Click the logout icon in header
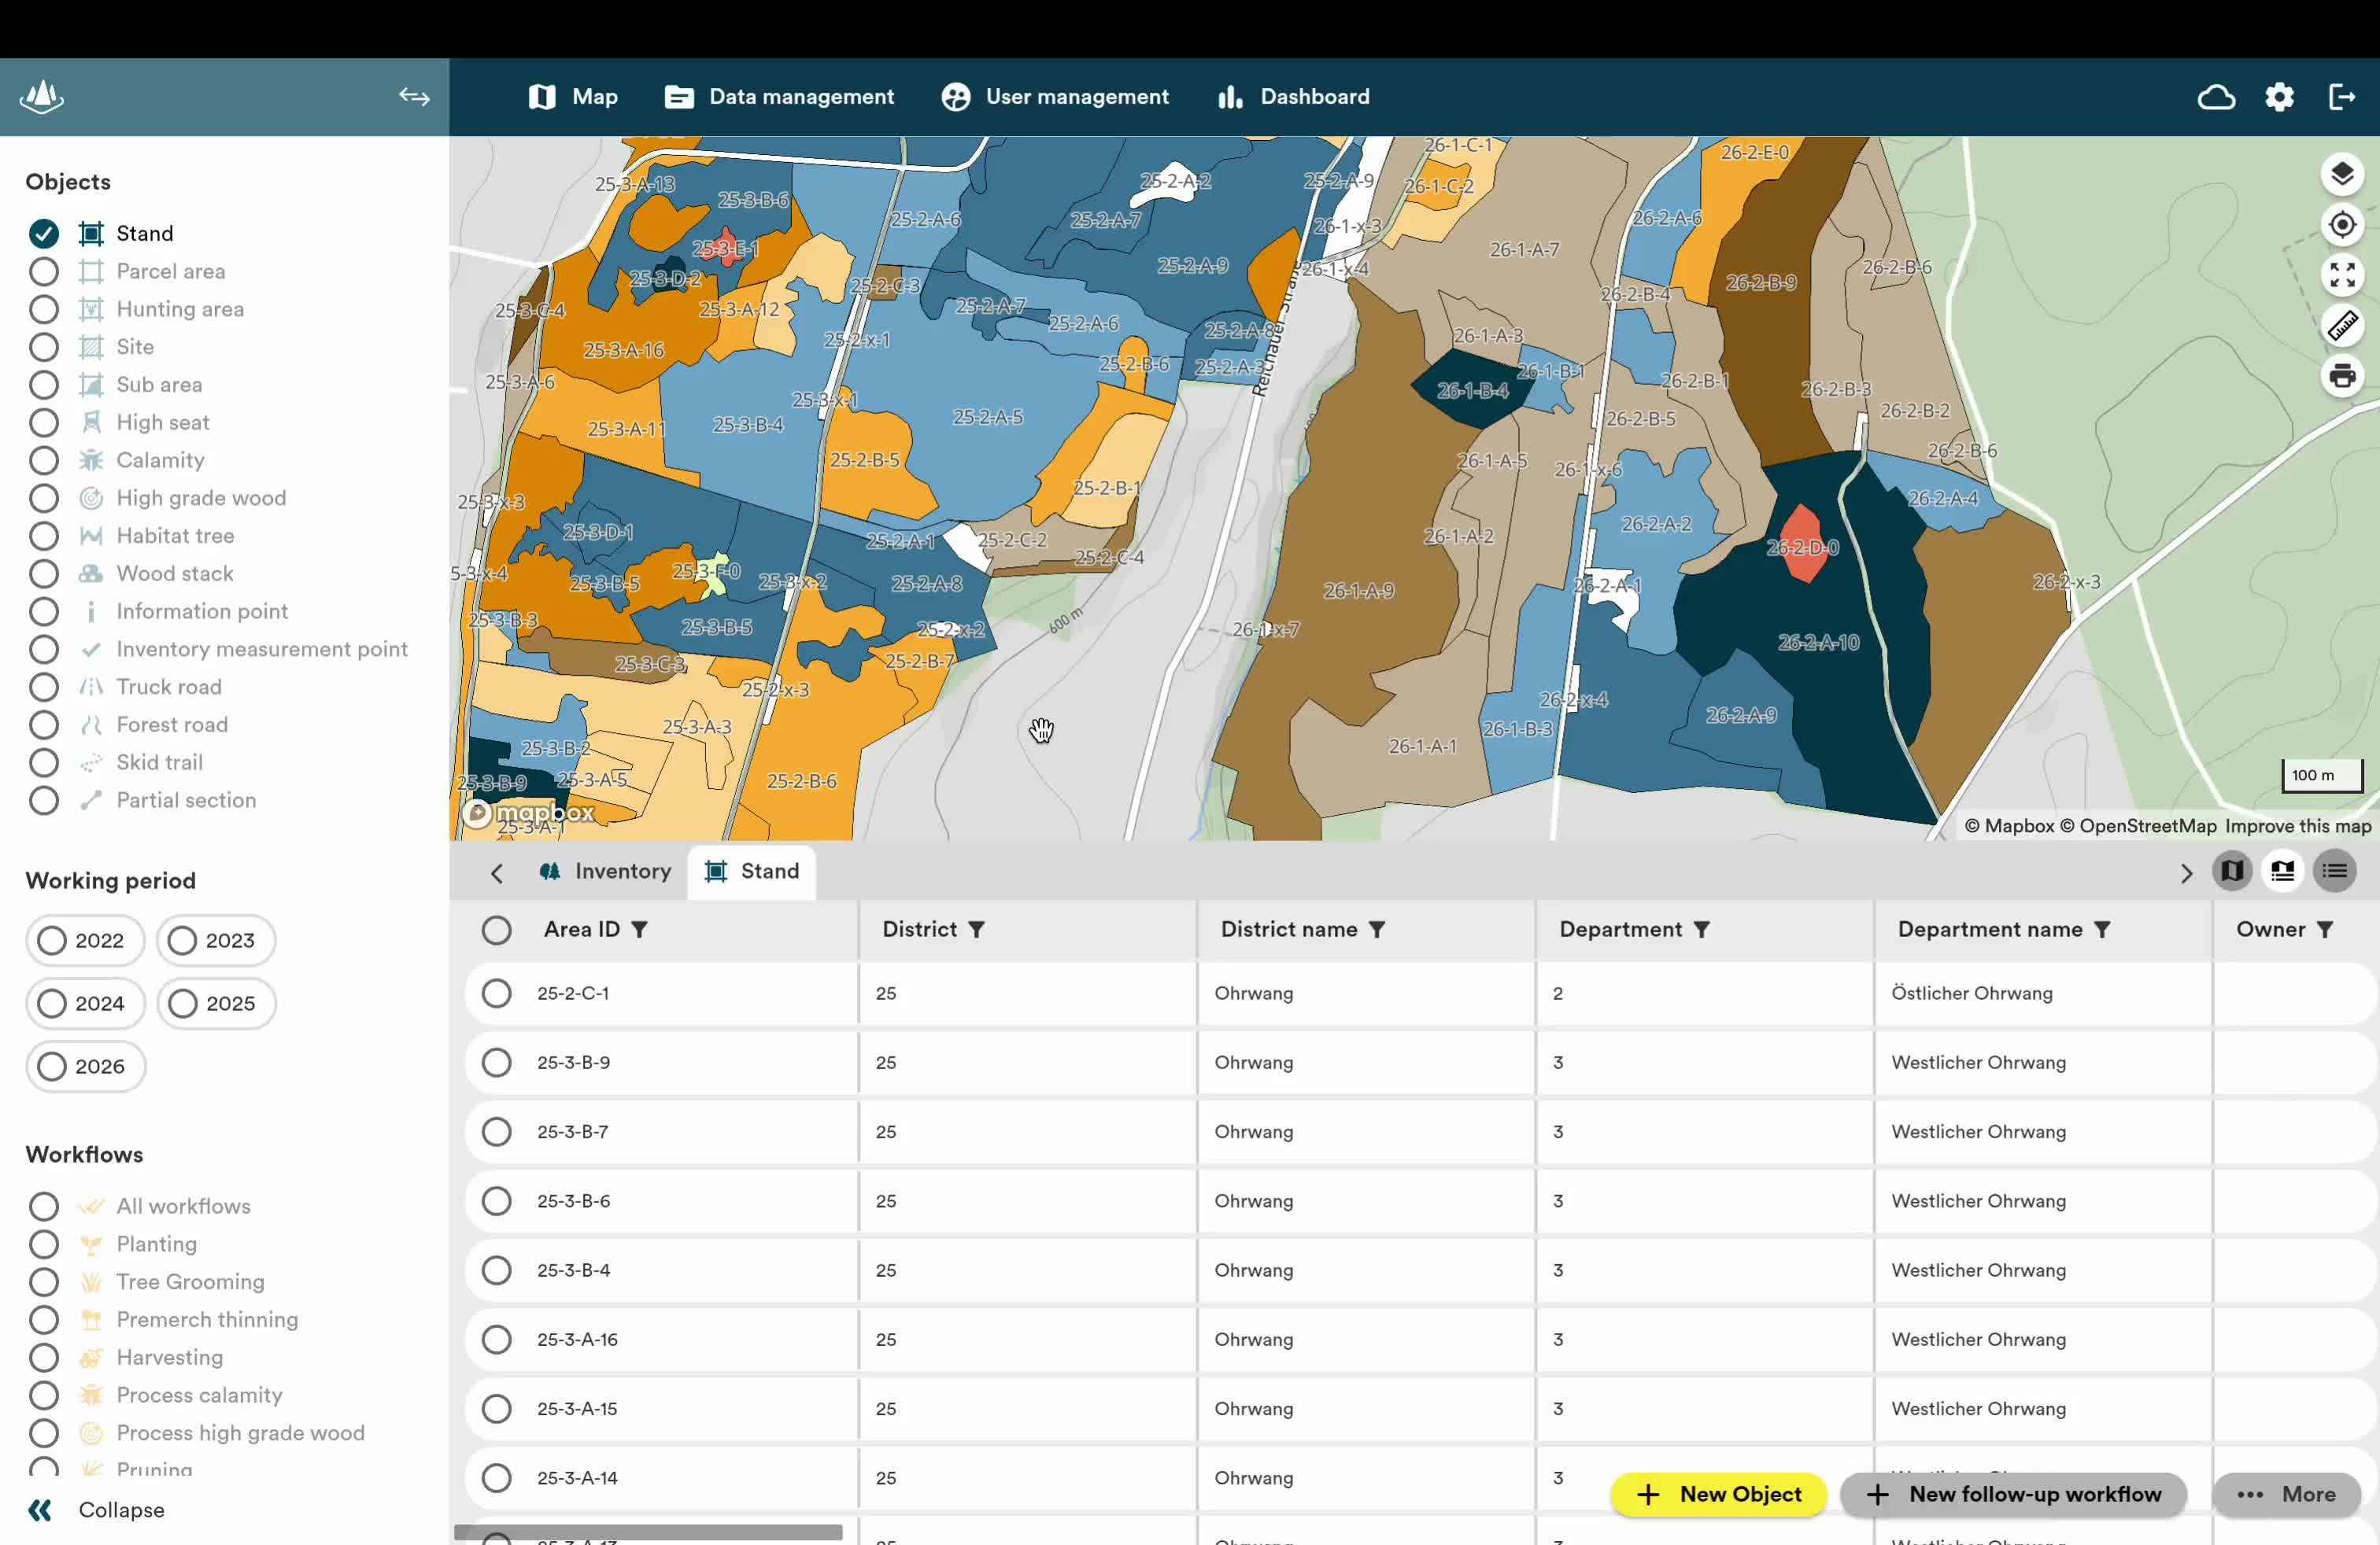 tap(2341, 97)
